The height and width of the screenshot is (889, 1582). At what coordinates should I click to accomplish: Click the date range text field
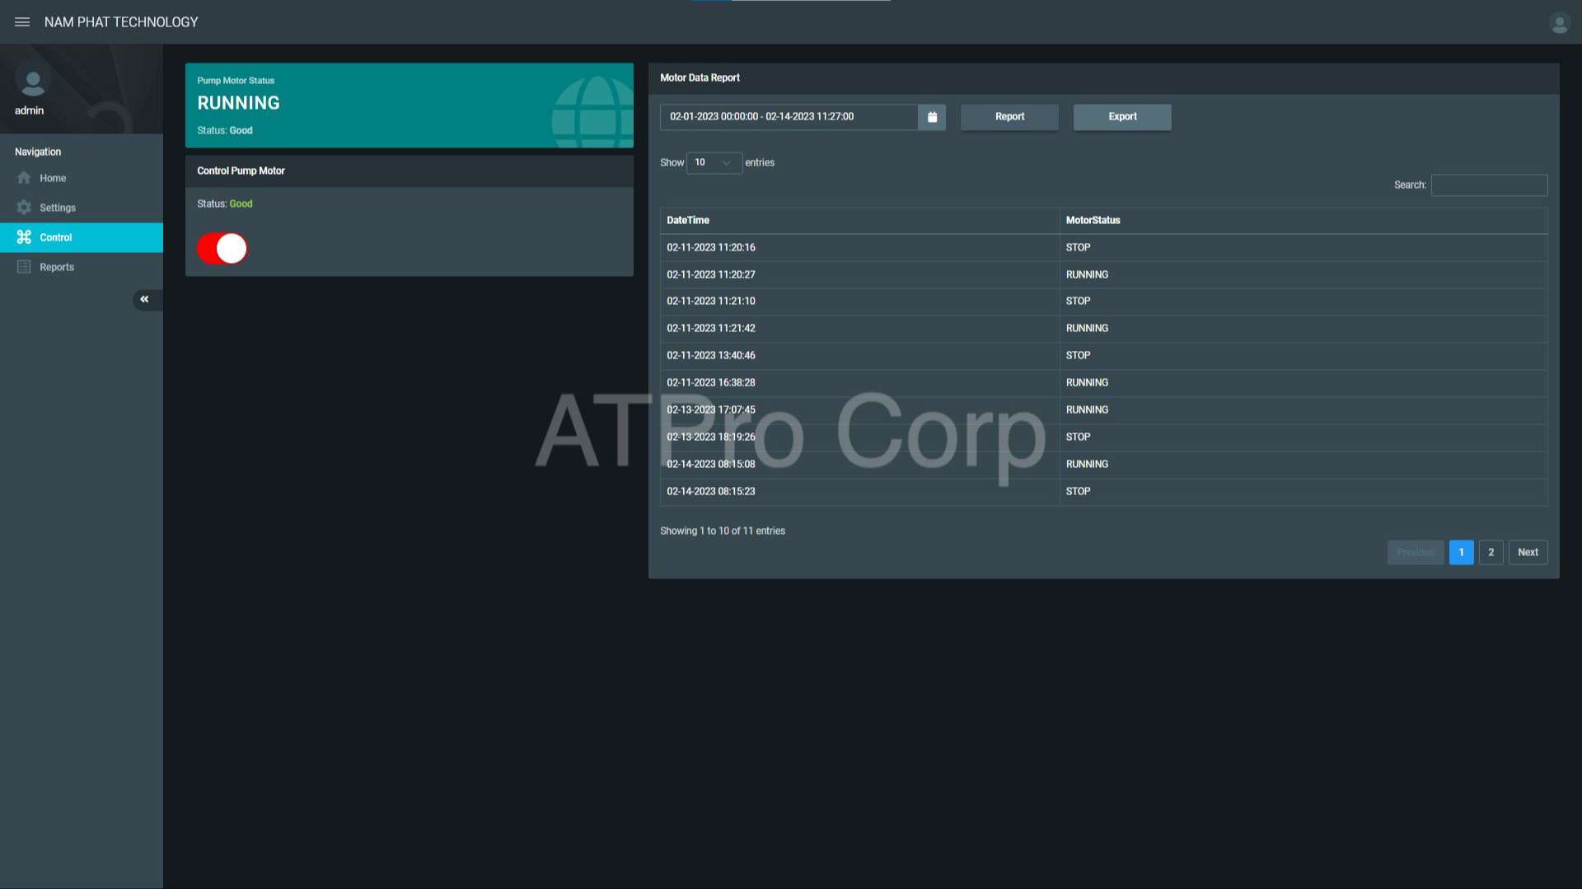pos(789,117)
